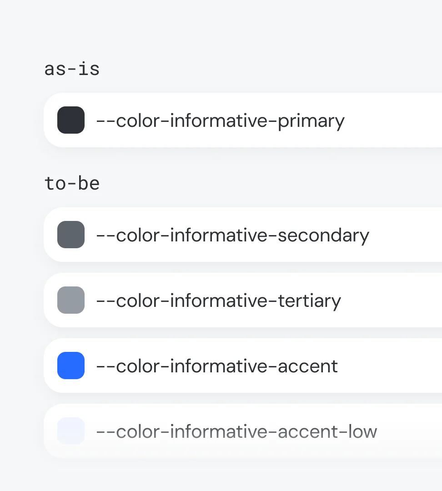Click the blue accent color swatch
This screenshot has height=491, width=442.
coord(71,366)
